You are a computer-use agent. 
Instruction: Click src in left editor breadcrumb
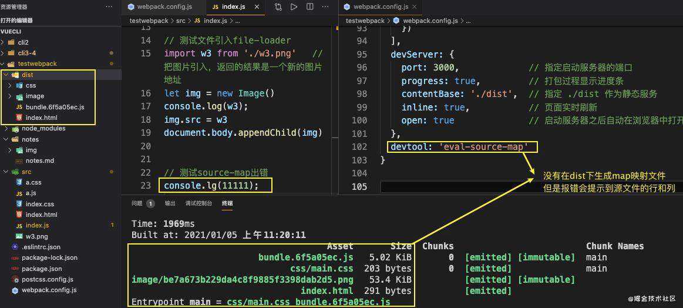click(181, 21)
